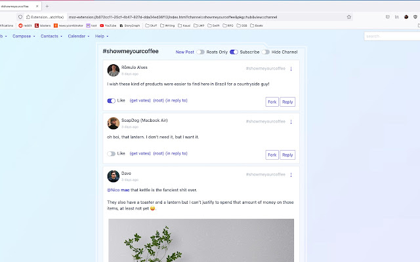Screen dimensions: 420x262
Task: Click the Dave author name
Action: coord(126,173)
